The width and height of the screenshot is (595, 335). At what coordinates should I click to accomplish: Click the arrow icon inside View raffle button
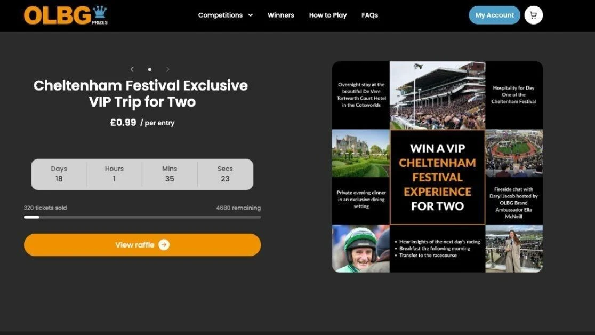point(163,244)
